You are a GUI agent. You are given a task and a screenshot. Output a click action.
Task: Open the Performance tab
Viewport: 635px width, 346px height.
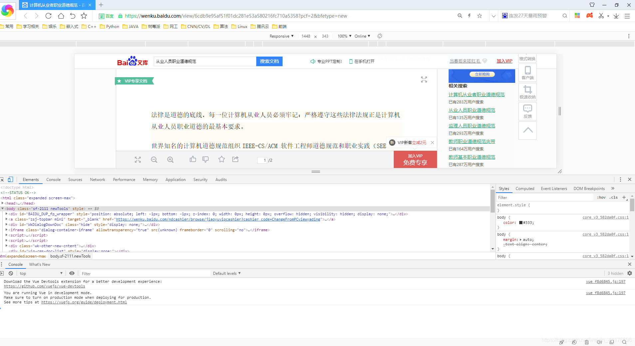pyautogui.click(x=124, y=179)
